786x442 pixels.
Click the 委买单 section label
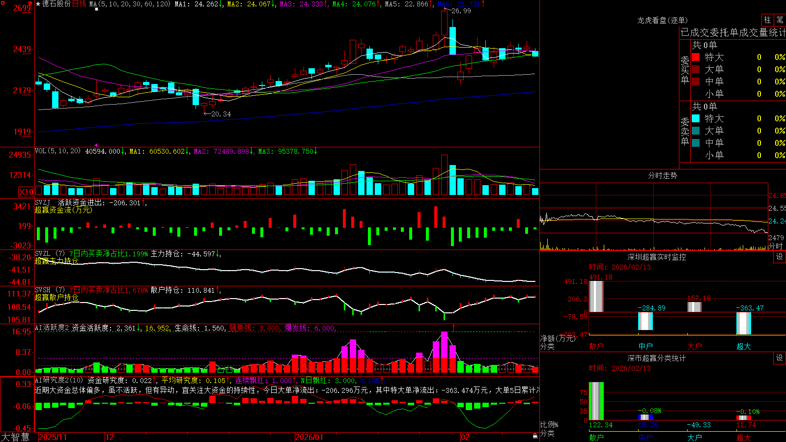pyautogui.click(x=685, y=70)
